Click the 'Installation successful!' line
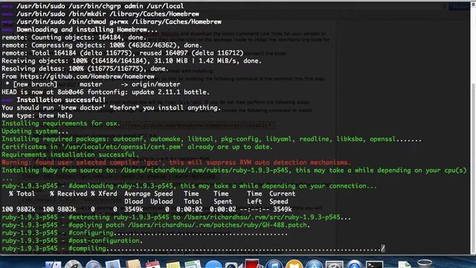Image resolution: width=476 pixels, height=268 pixels. point(61,100)
